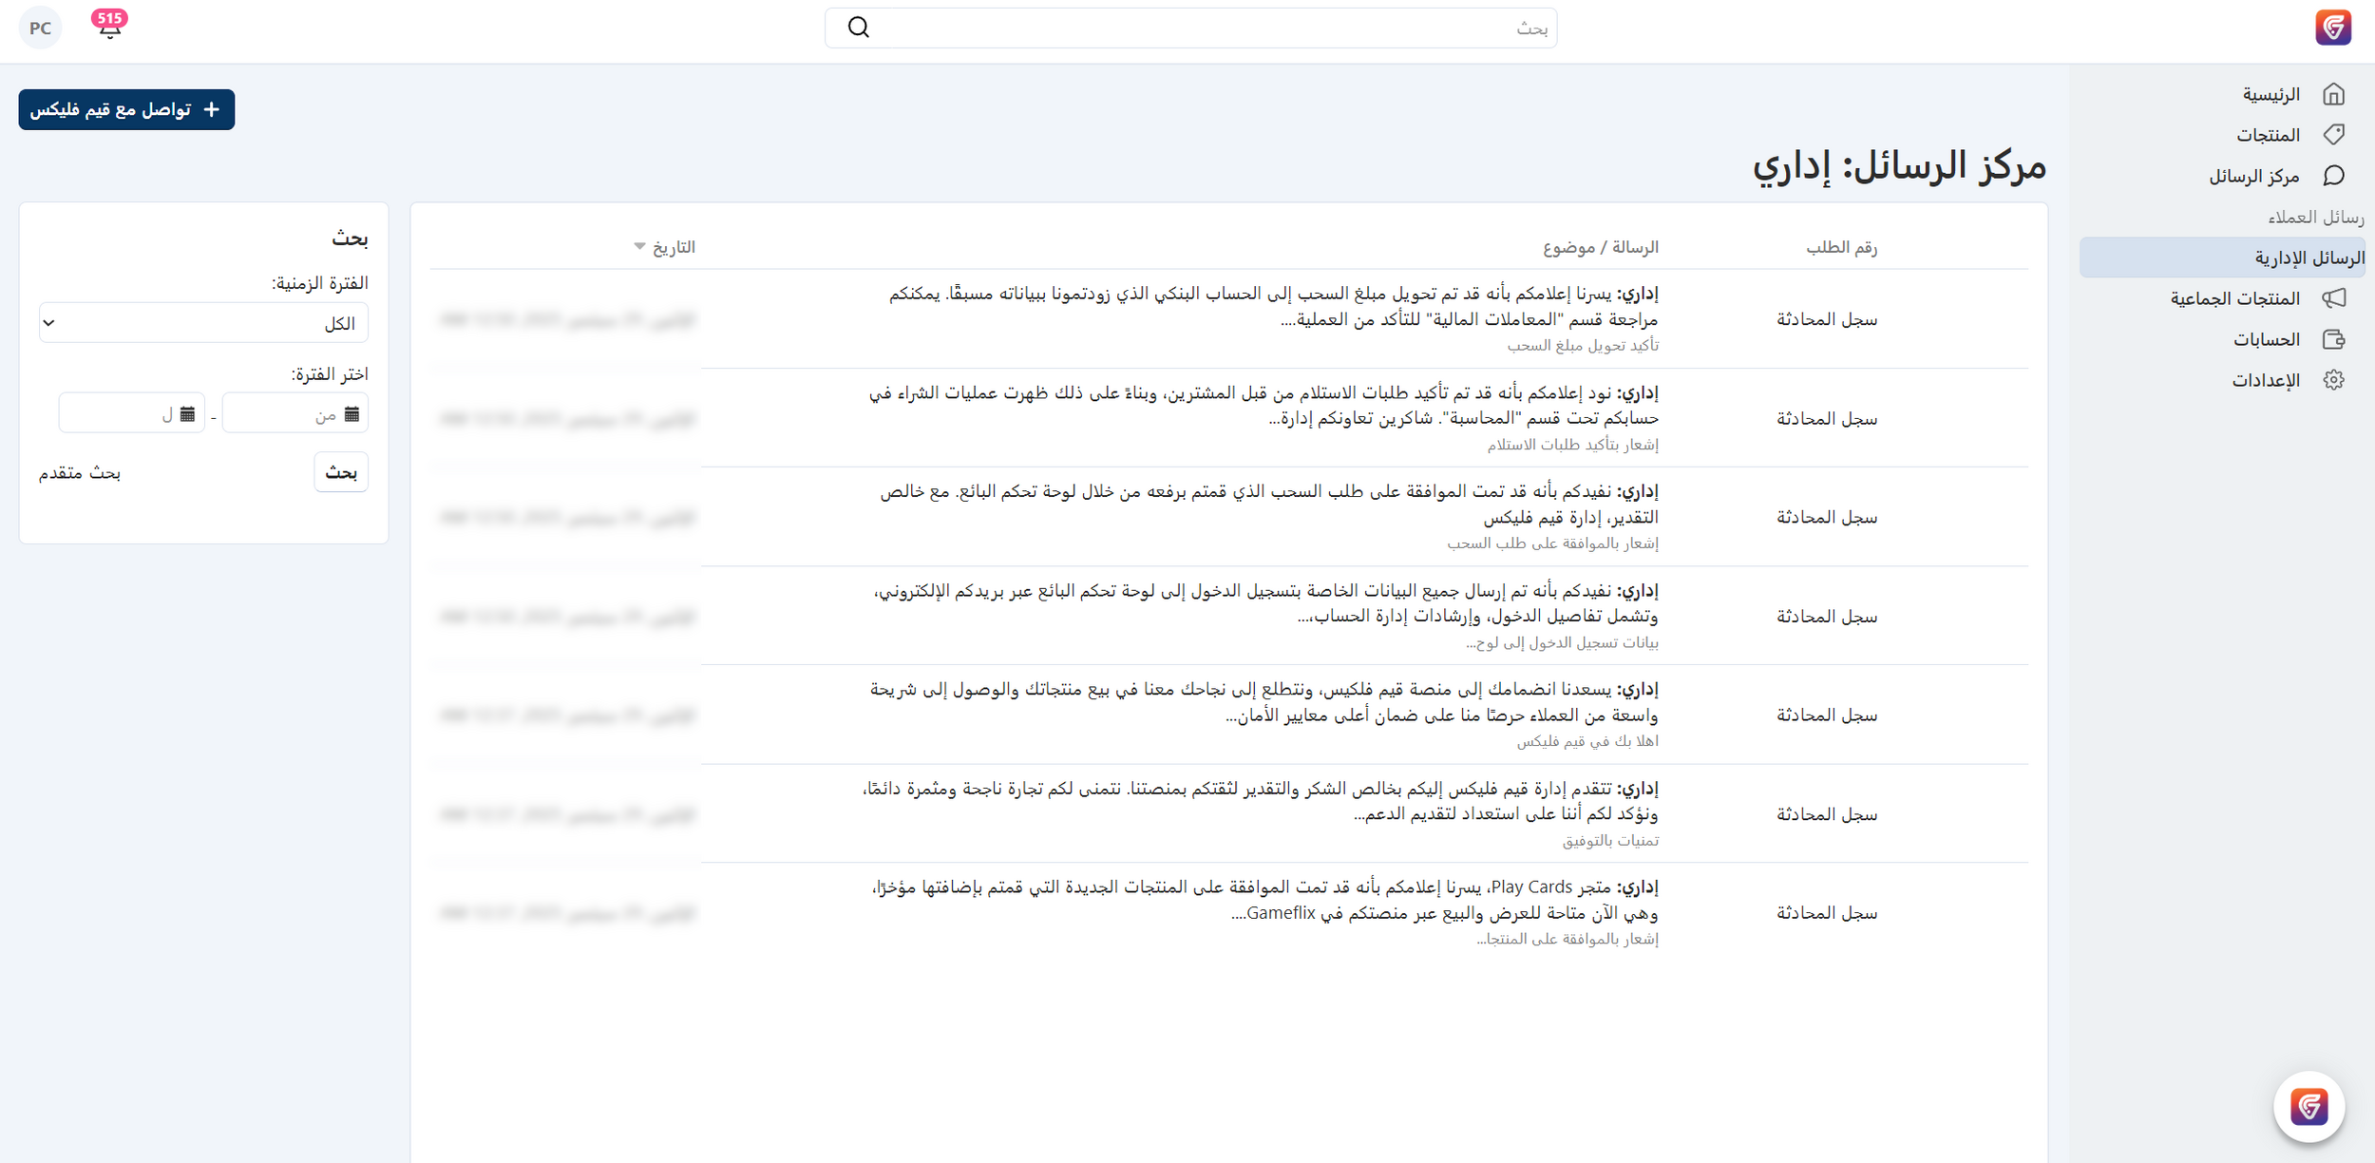This screenshot has height=1163, width=2375.
Task: Open the من start date picker
Action: click(294, 414)
